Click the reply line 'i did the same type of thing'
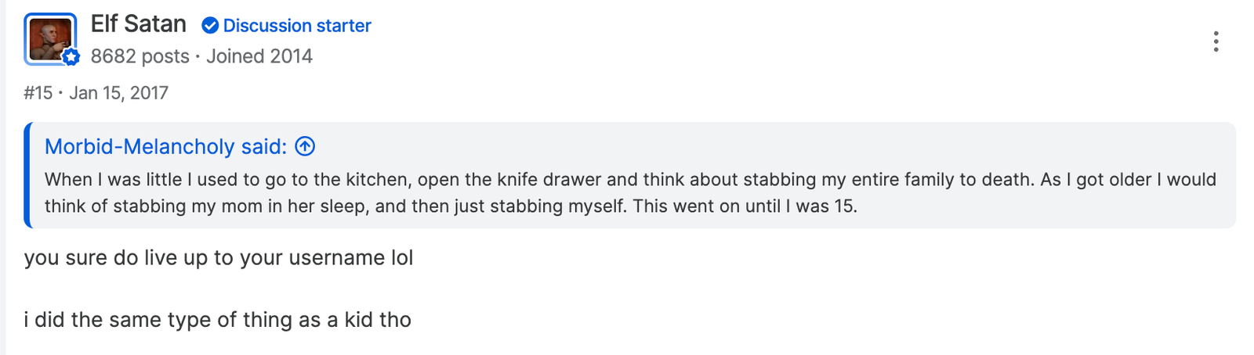 217,320
